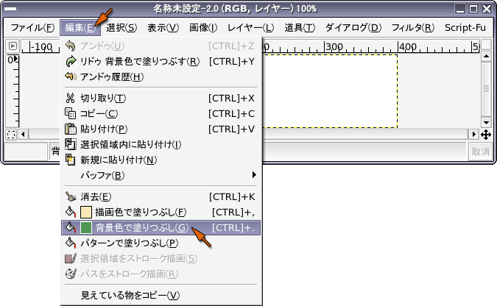
Task: Expand the バッファ submenu arrow
Action: (254, 175)
